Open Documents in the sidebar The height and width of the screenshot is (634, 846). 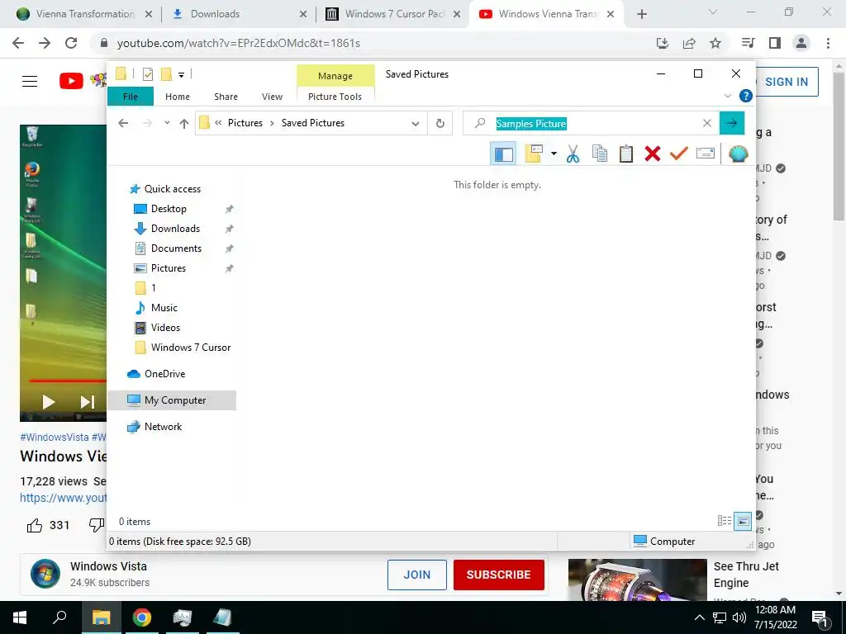(x=176, y=248)
